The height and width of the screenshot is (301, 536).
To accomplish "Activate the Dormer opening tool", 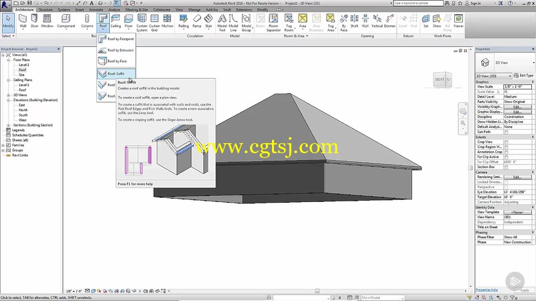I will [390, 21].
